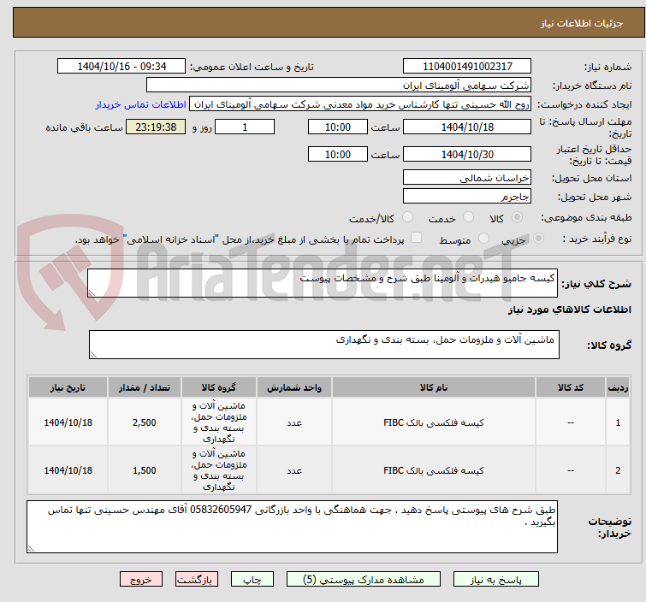Select the کالا radio button
The image size is (646, 602).
point(517,217)
